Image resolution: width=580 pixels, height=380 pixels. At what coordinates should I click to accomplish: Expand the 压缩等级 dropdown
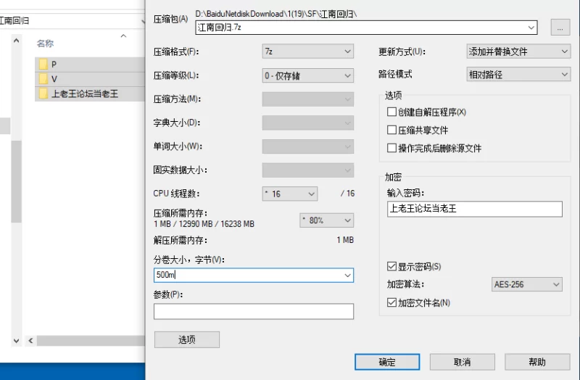pyautogui.click(x=307, y=75)
